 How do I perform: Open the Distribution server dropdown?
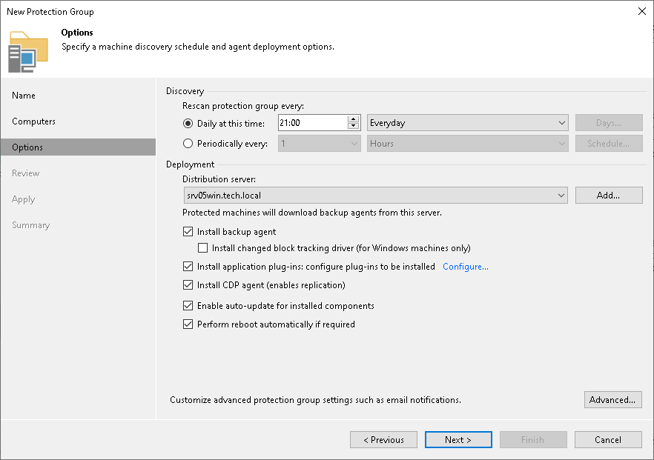[562, 195]
